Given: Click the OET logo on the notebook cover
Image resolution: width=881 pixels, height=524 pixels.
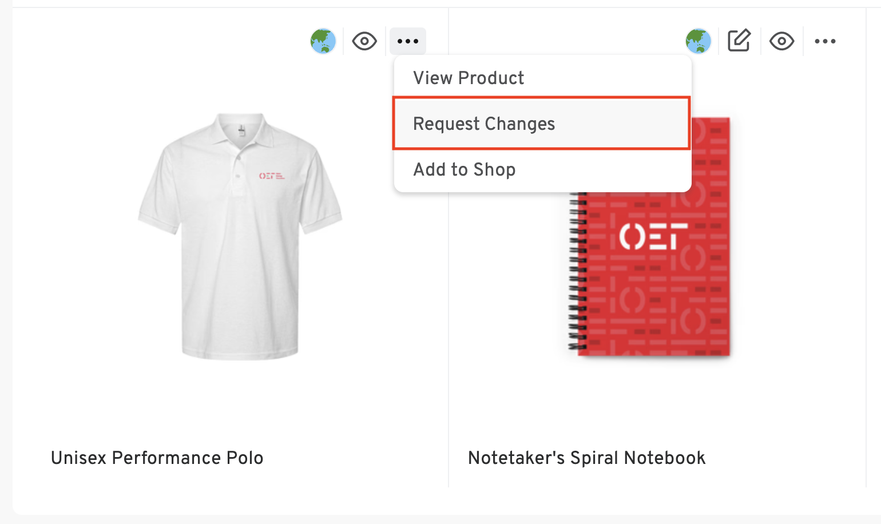Looking at the screenshot, I should click(653, 236).
